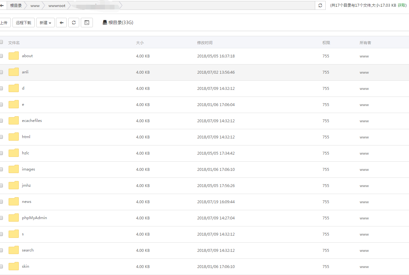
Task: Select the date 2018/05/05 16:37:18
Action: pyautogui.click(x=216, y=56)
